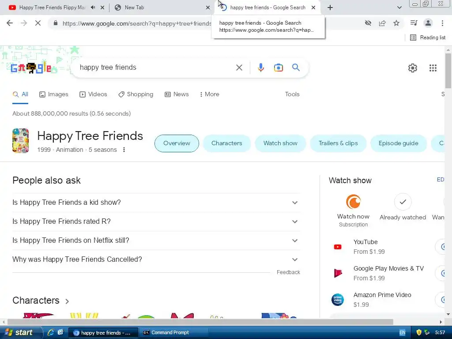Click the browser back arrow
Screen dimensions: 452x339
pos(10,23)
